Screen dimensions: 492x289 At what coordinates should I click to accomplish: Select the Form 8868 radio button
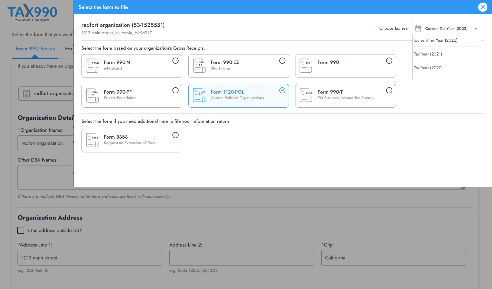[x=176, y=135]
